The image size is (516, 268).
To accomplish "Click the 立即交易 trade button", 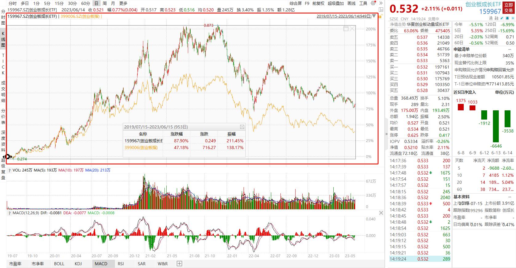I will point(508,8).
